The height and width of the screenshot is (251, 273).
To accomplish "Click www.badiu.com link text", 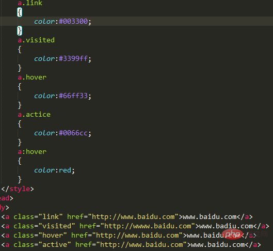I will pos(226,226).
